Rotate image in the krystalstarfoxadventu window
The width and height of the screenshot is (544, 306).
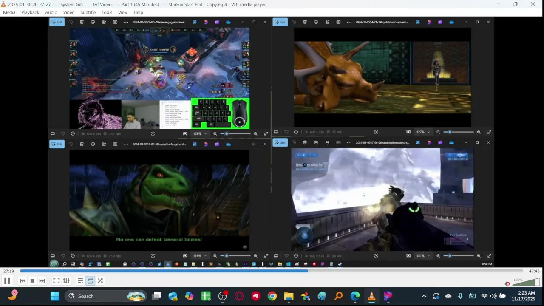[294, 22]
